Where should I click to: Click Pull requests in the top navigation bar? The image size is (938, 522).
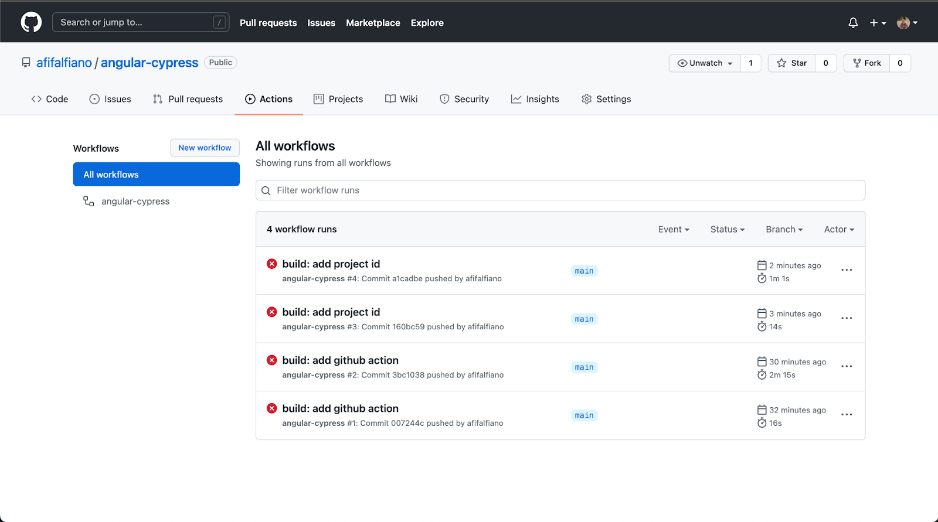(269, 23)
